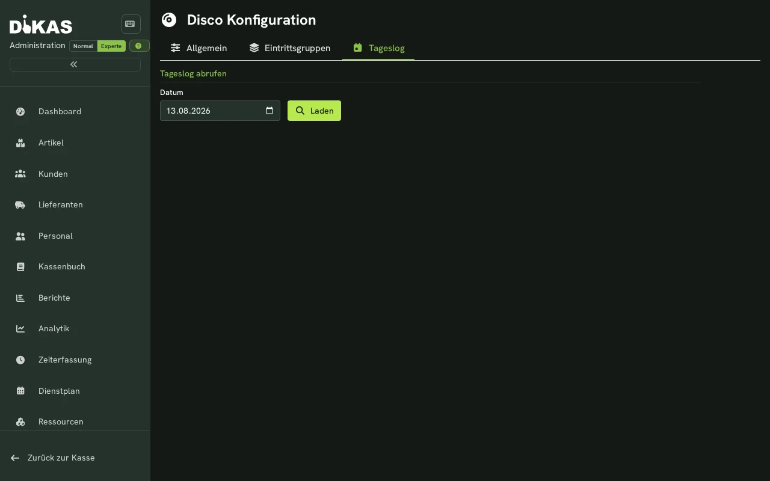Click the Artikel boxes icon
770x481 pixels.
click(x=20, y=142)
